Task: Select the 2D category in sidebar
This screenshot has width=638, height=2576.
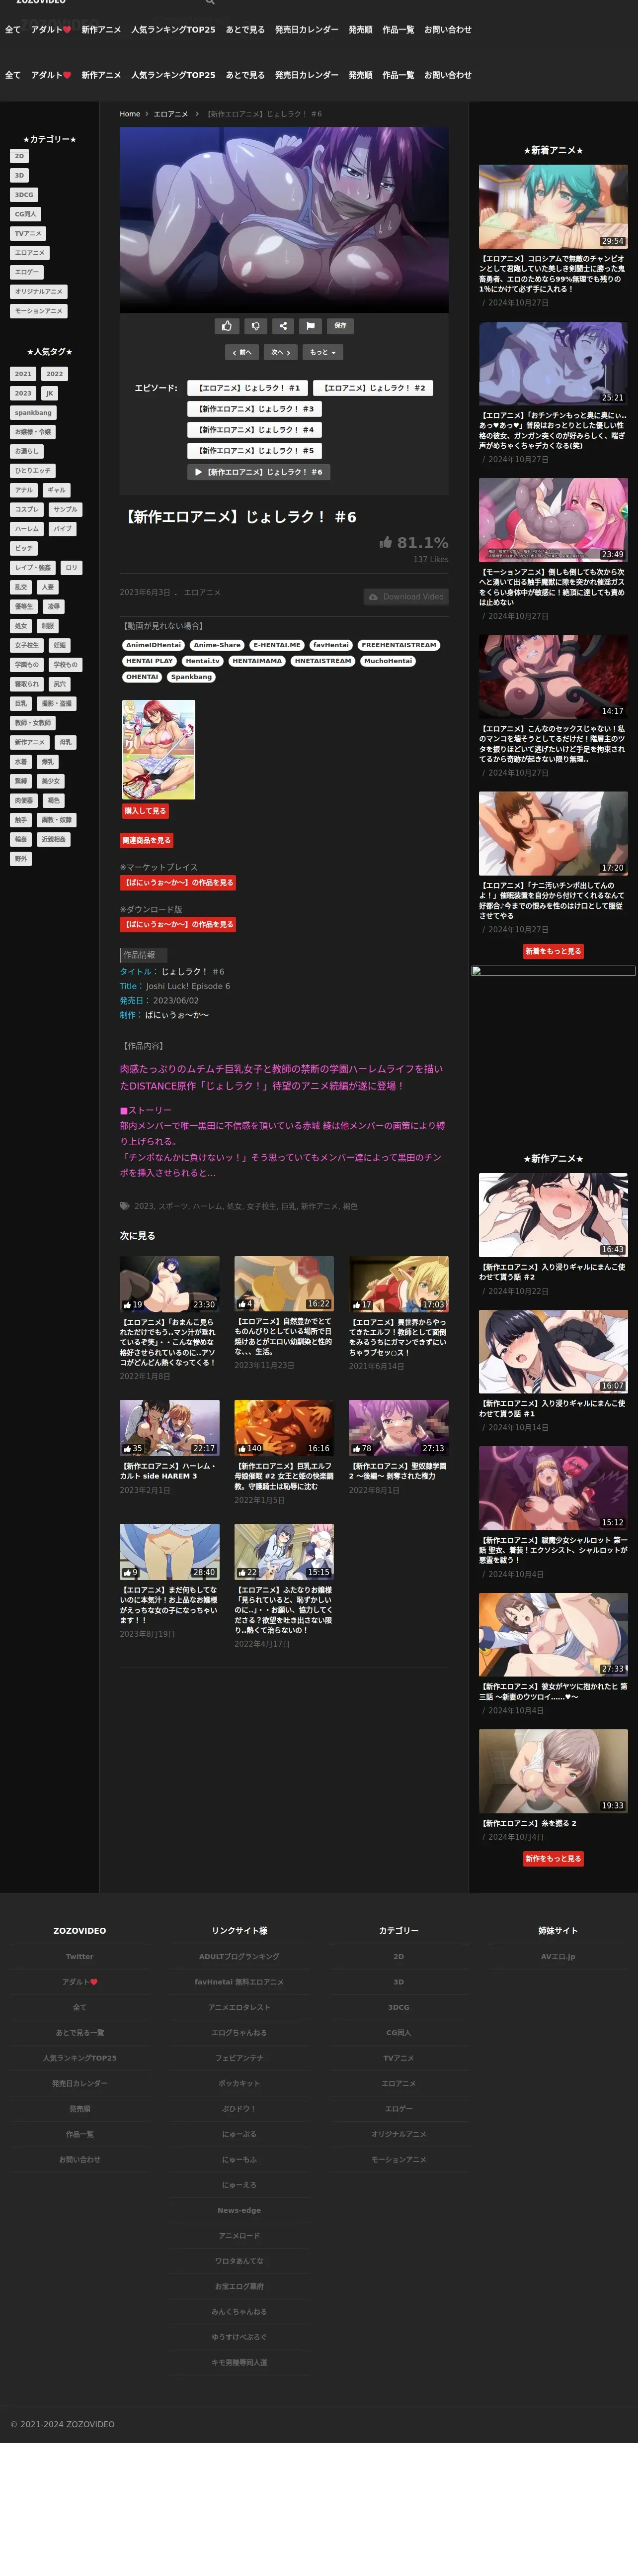Action: point(19,156)
